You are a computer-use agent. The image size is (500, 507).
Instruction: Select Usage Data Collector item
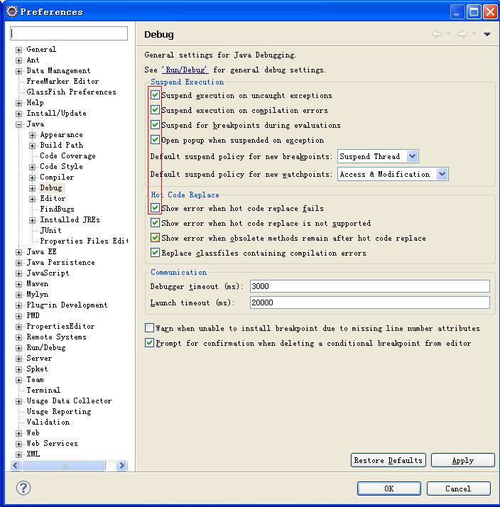(x=69, y=400)
